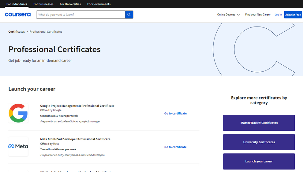Go to certificate for Google Project Management
303x172 pixels.
tap(175, 113)
